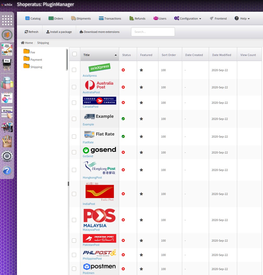
Task: Open the Macro sidebar icon
Action: [7, 97]
